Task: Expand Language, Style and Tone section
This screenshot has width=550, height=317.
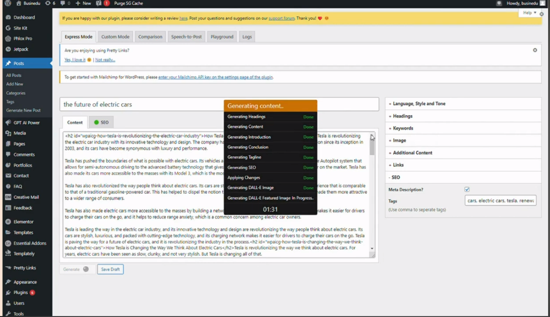Action: tap(463, 104)
